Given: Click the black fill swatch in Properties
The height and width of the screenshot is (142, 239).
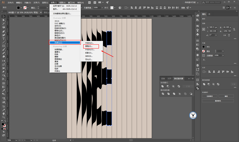Looking at the screenshot, I should click(x=204, y=47).
